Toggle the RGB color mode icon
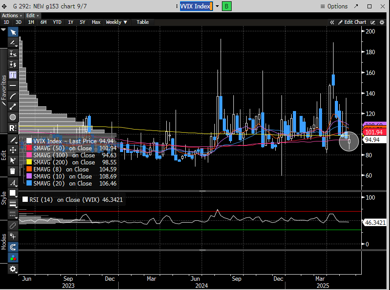 (x=13, y=257)
